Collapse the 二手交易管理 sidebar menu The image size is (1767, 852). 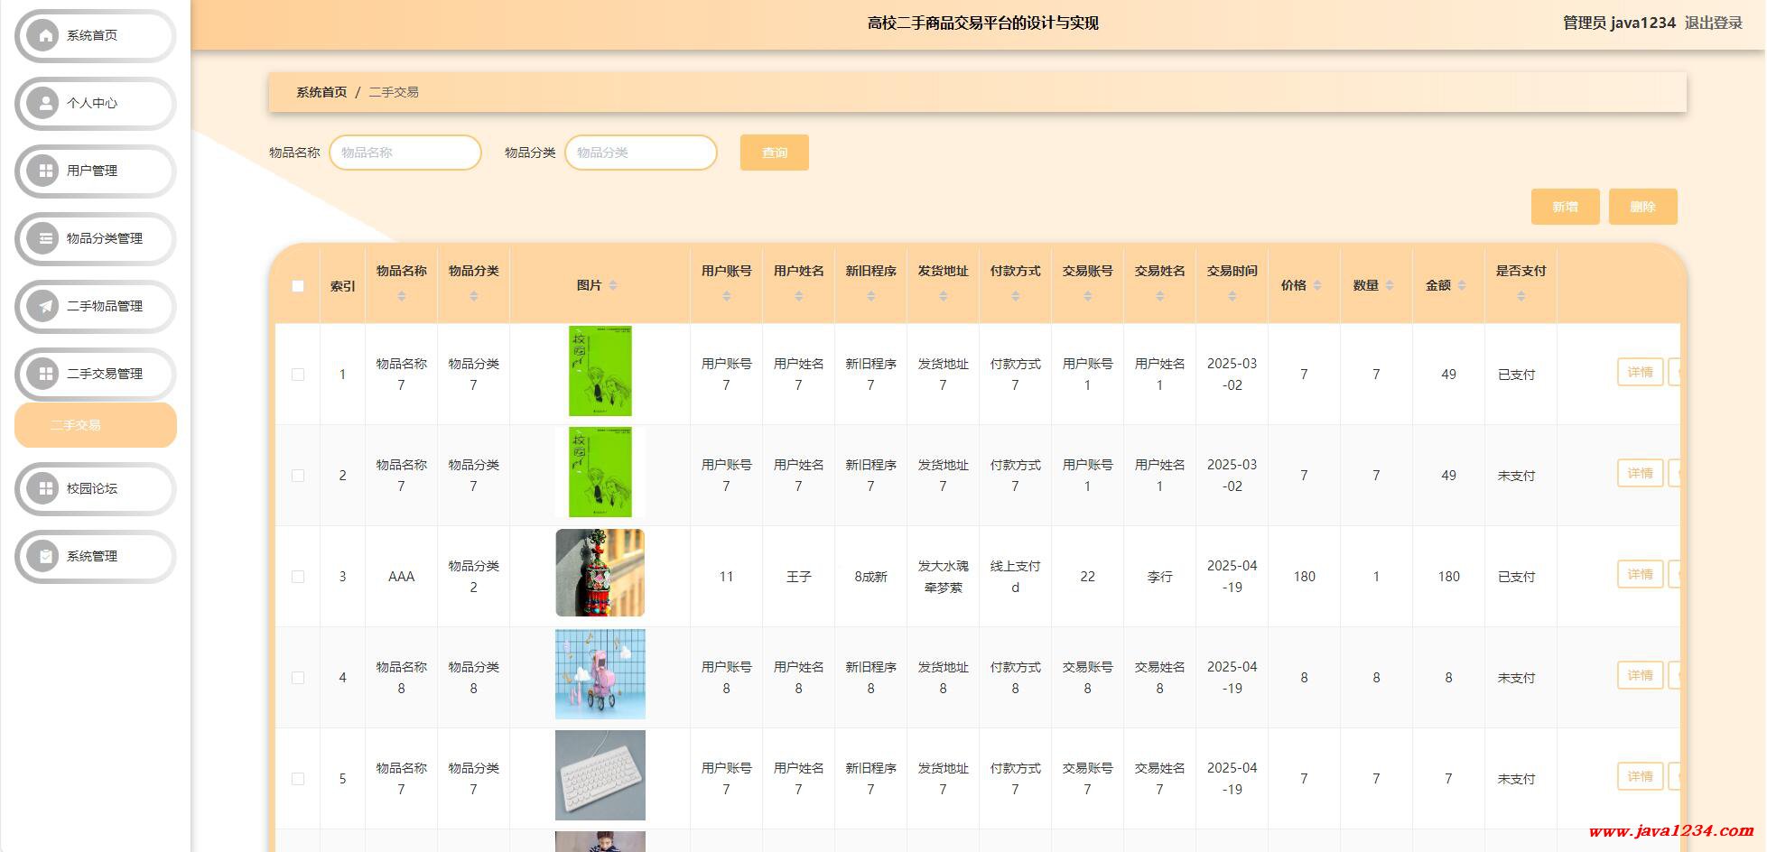[96, 375]
